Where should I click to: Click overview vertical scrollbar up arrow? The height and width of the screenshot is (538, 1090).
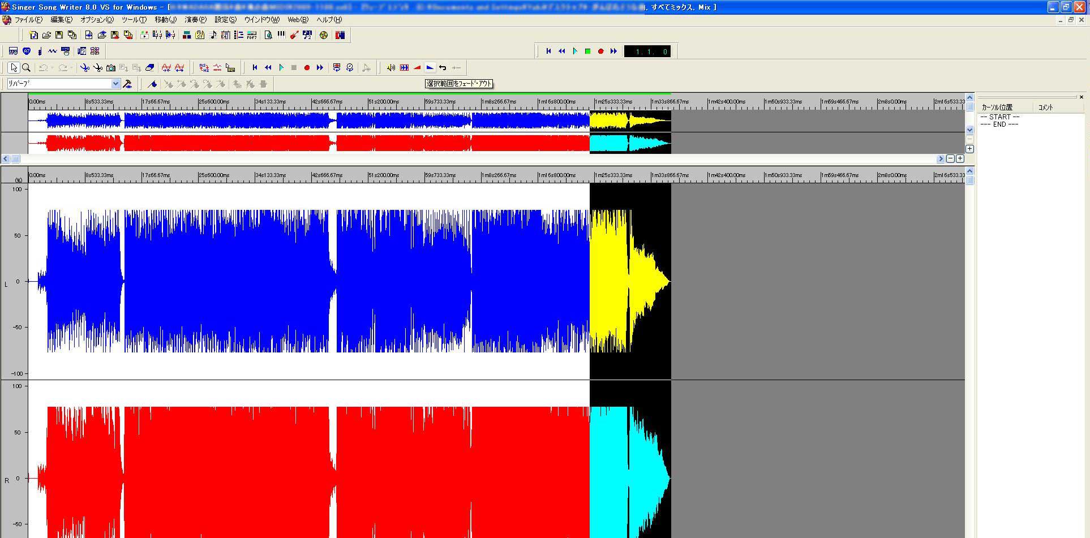(969, 98)
